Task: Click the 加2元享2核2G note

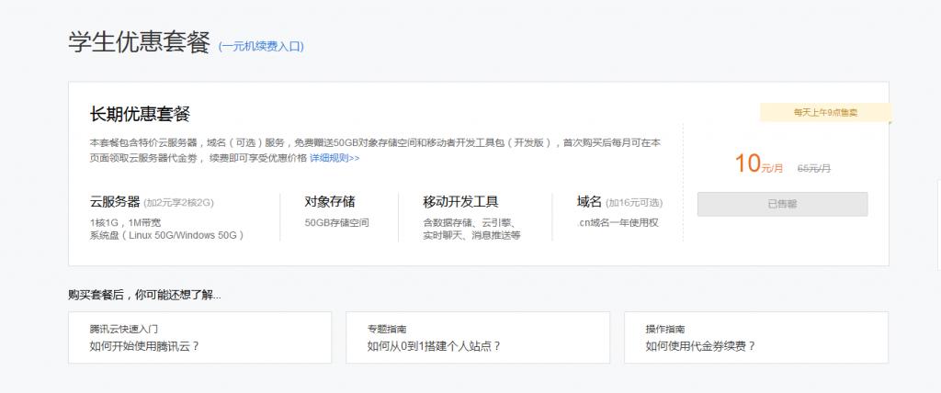Action: (x=179, y=203)
